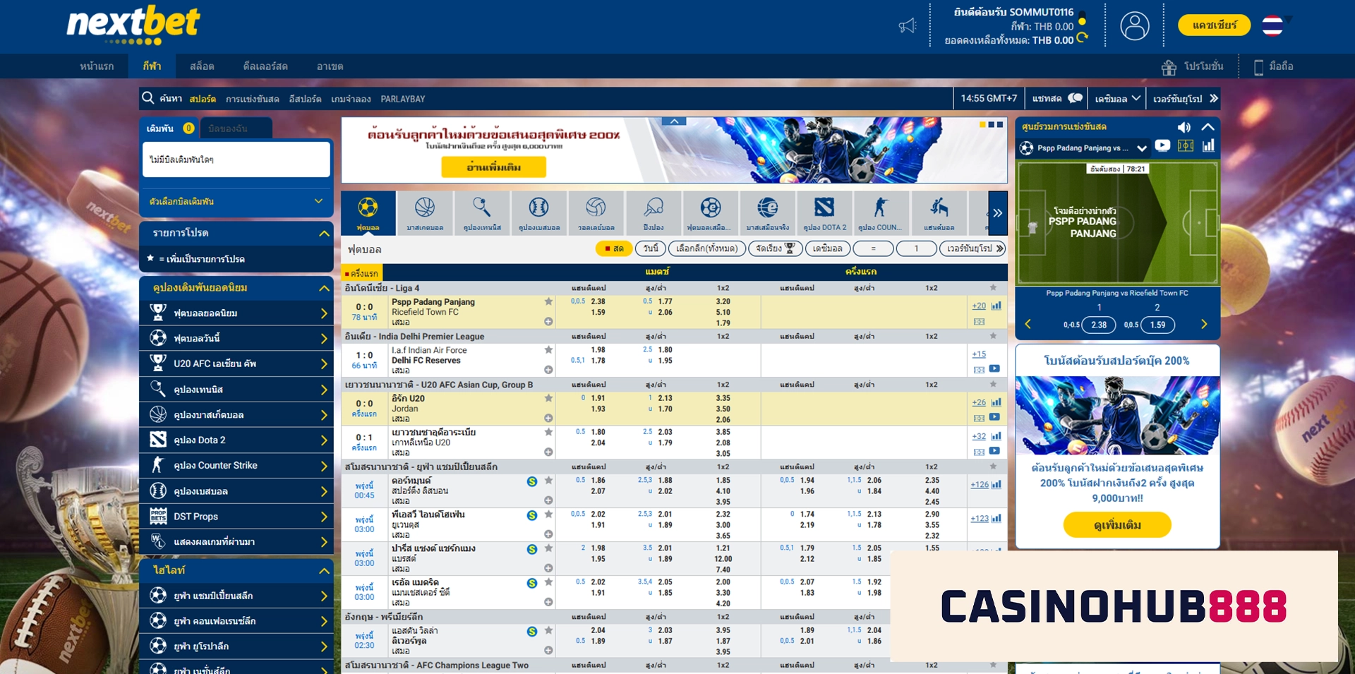This screenshot has height=674, width=1355.
Task: Collapse the popular betting coupons section
Action: click(324, 288)
